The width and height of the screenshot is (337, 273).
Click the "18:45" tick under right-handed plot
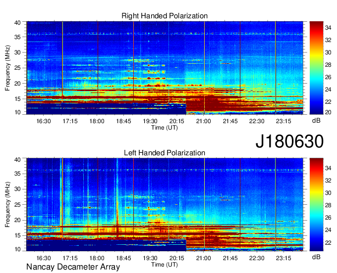[123, 121]
